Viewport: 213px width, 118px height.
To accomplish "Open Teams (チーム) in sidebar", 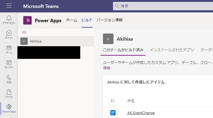I will pyautogui.click(x=9, y=49).
